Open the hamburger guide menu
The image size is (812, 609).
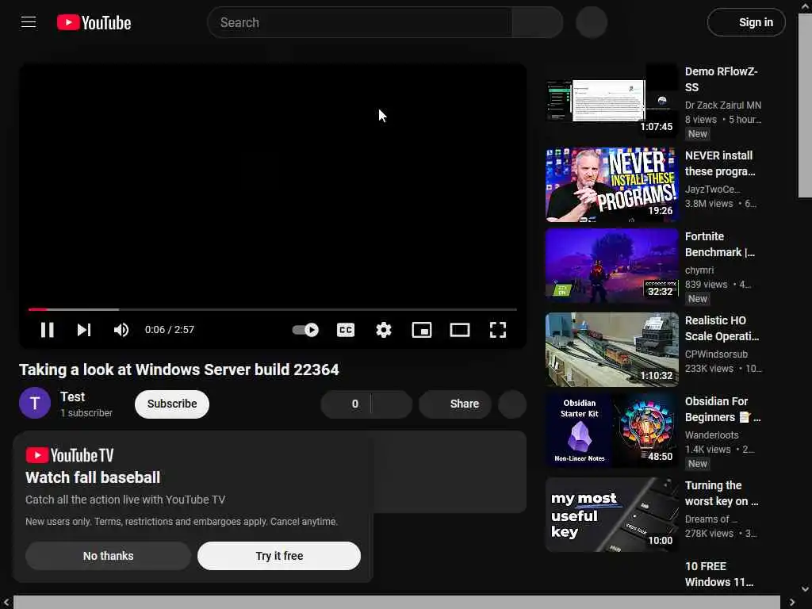pos(29,22)
